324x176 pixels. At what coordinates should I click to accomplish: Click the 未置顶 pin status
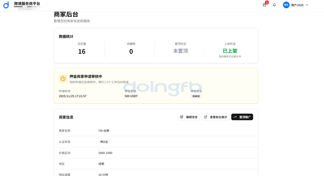pyautogui.click(x=180, y=51)
